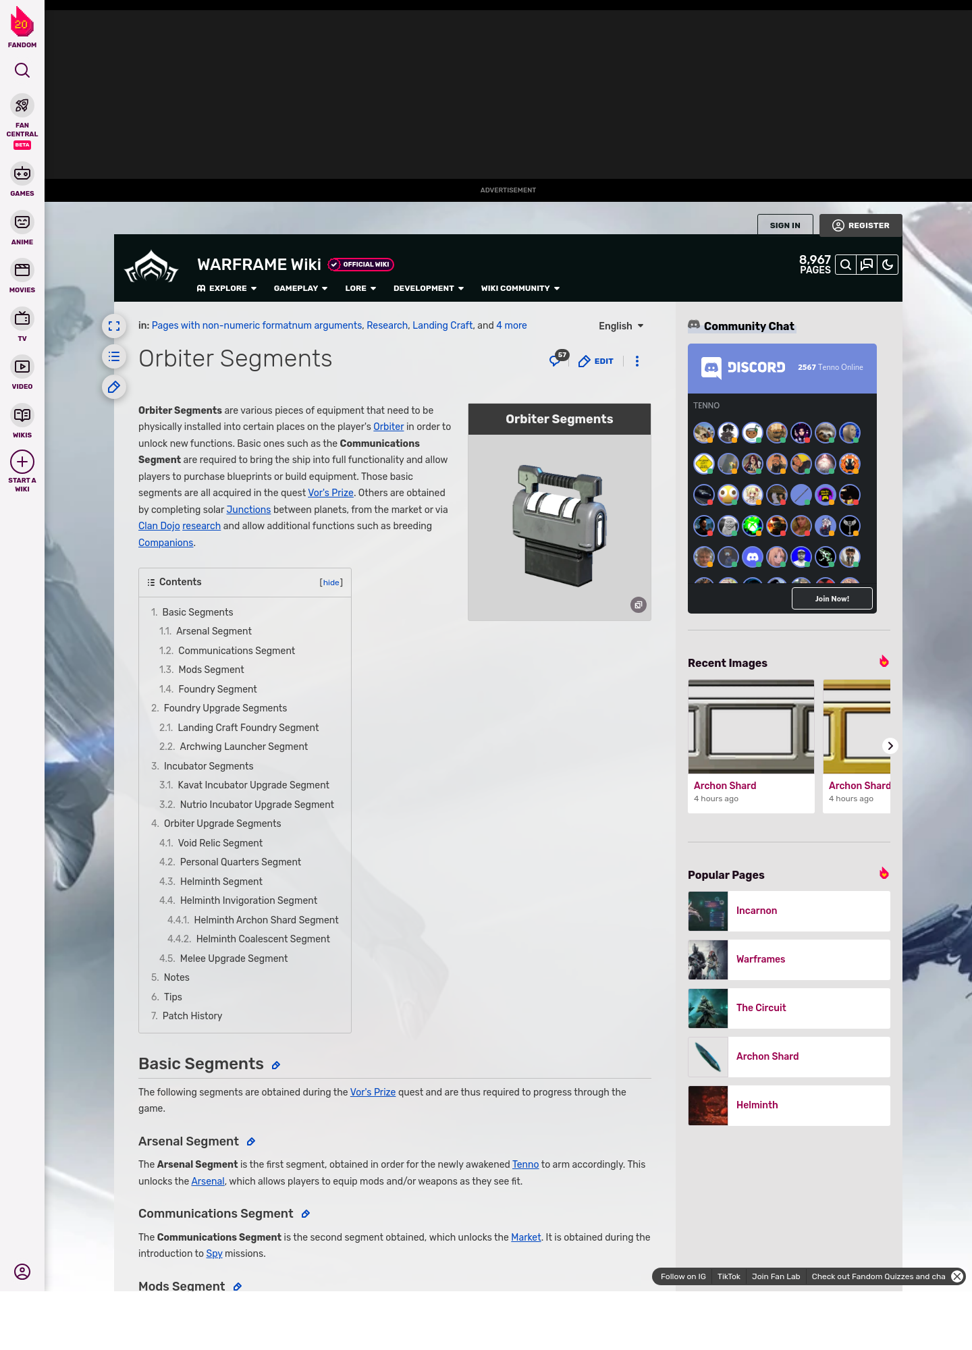The height and width of the screenshot is (1350, 972).
Task: Toggle dark mode moon icon
Action: 888,265
